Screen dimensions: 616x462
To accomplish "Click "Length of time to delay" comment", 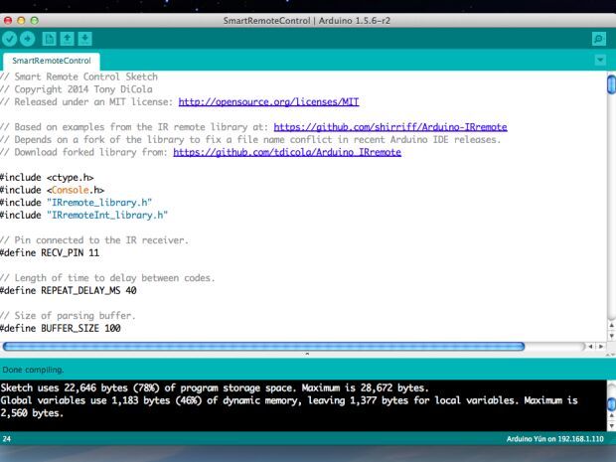I will pyautogui.click(x=107, y=278).
